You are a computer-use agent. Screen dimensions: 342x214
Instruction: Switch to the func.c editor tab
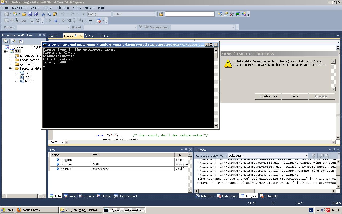[89, 35]
